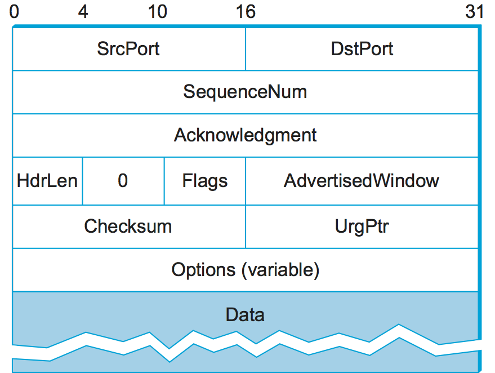The height and width of the screenshot is (373, 495).
Task: Click the divider between SrcPort and DstPort
Action: click(246, 49)
